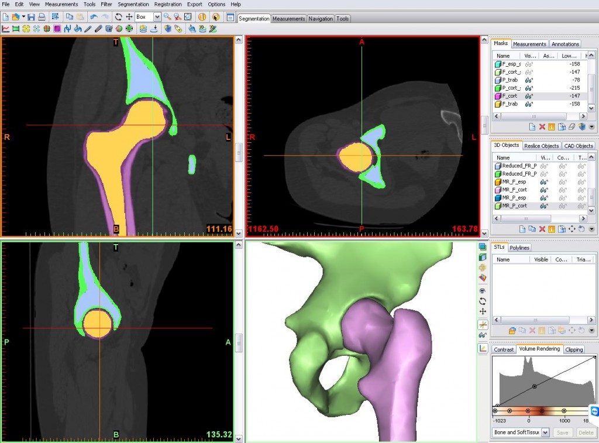Click the Save button for rendering preset
Image resolution: width=599 pixels, height=443 pixels.
coord(562,432)
